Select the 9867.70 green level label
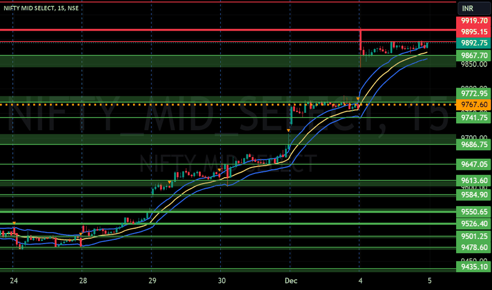Viewport: 492px width, 290px height. tap(474, 55)
